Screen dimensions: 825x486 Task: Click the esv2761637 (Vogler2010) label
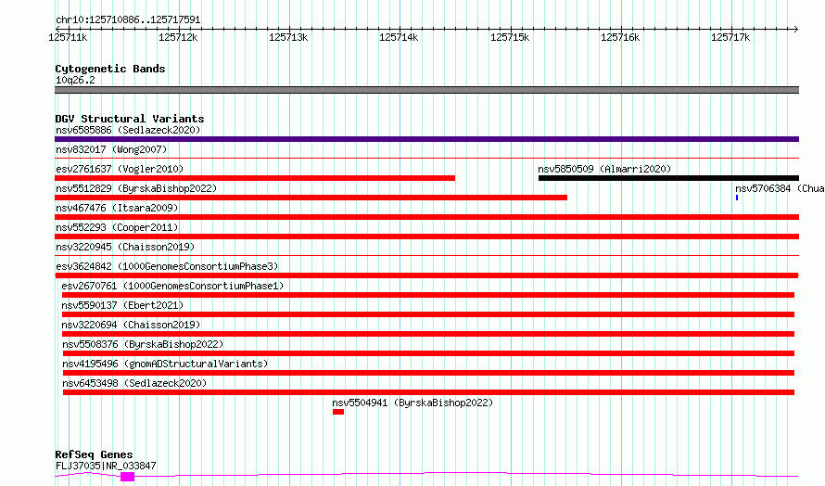[120, 169]
